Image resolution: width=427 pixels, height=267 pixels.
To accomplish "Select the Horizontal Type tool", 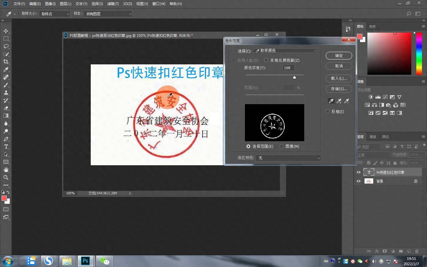I will point(6,147).
